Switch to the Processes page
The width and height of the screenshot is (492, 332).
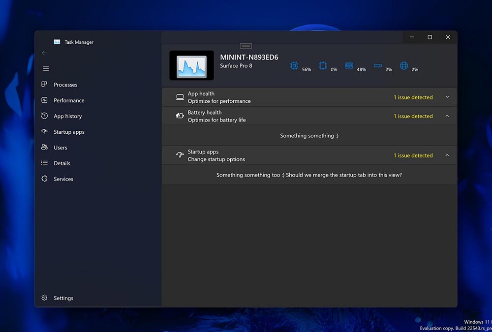coord(65,85)
